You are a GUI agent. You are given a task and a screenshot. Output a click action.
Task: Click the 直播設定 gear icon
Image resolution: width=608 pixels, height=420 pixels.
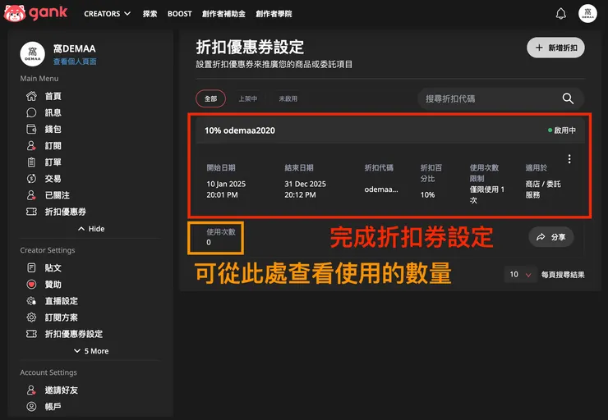31,301
